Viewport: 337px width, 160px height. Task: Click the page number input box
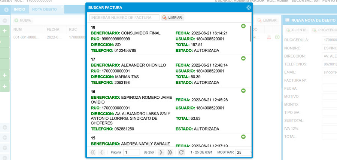pos(131,153)
